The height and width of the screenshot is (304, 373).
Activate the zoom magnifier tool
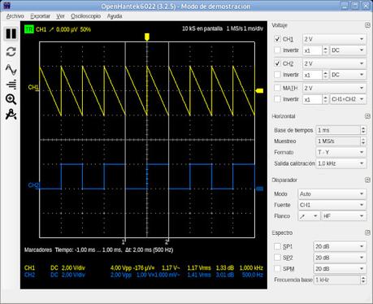point(11,99)
